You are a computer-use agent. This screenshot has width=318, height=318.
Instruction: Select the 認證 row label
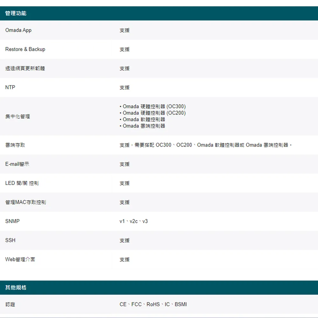[10, 304]
